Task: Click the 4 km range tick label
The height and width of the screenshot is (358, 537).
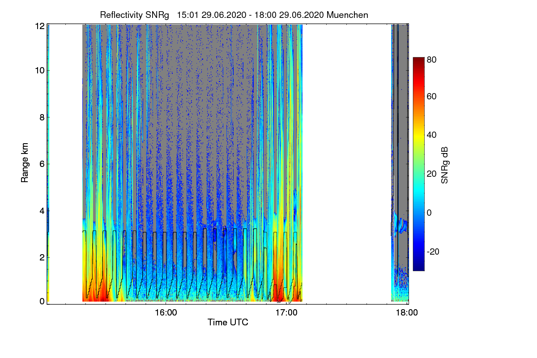Action: 42,210
